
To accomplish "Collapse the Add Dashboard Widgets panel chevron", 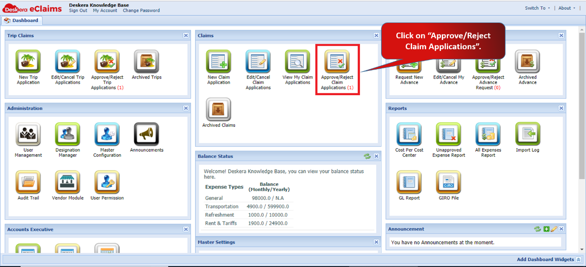I will pyautogui.click(x=578, y=259).
